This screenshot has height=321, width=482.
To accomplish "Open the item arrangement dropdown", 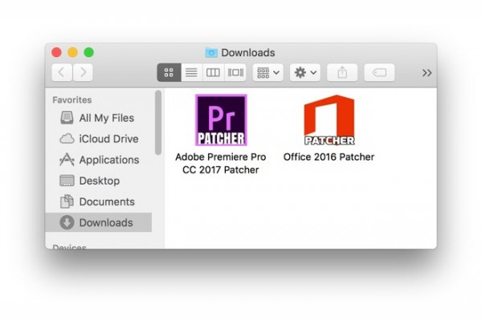I will (x=268, y=73).
